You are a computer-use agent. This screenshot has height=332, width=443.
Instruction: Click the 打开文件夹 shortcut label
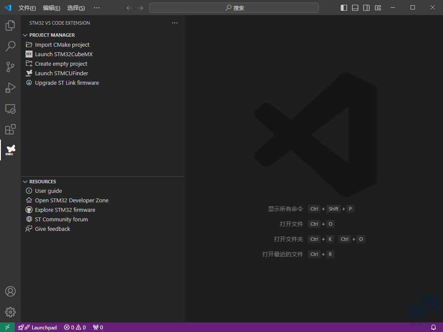coord(288,239)
